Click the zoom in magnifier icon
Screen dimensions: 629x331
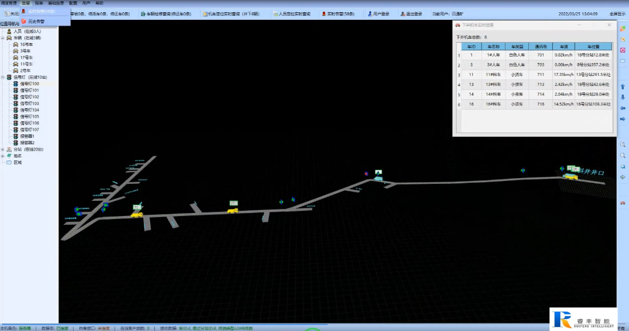tap(623, 144)
